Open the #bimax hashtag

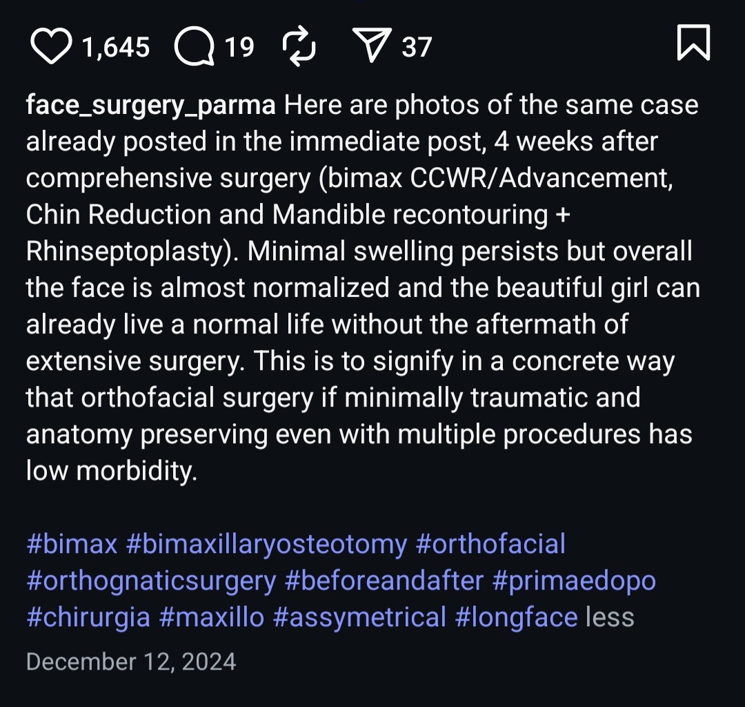tap(72, 544)
